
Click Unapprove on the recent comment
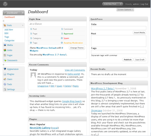[43, 86]
